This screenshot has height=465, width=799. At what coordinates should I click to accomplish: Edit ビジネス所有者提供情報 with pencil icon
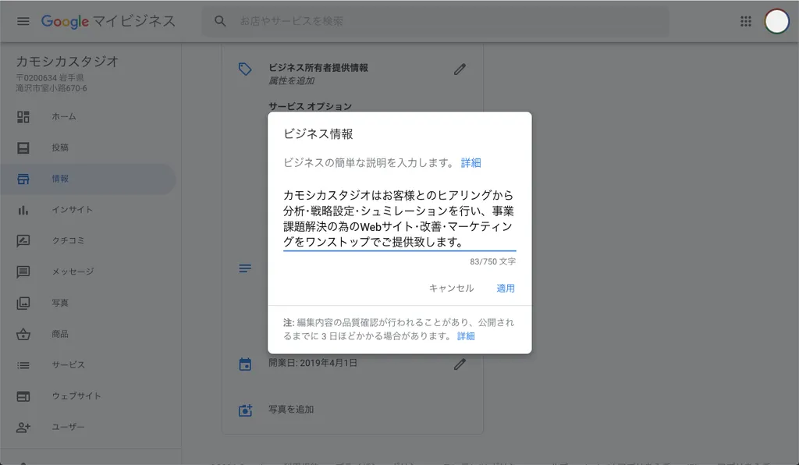[460, 69]
